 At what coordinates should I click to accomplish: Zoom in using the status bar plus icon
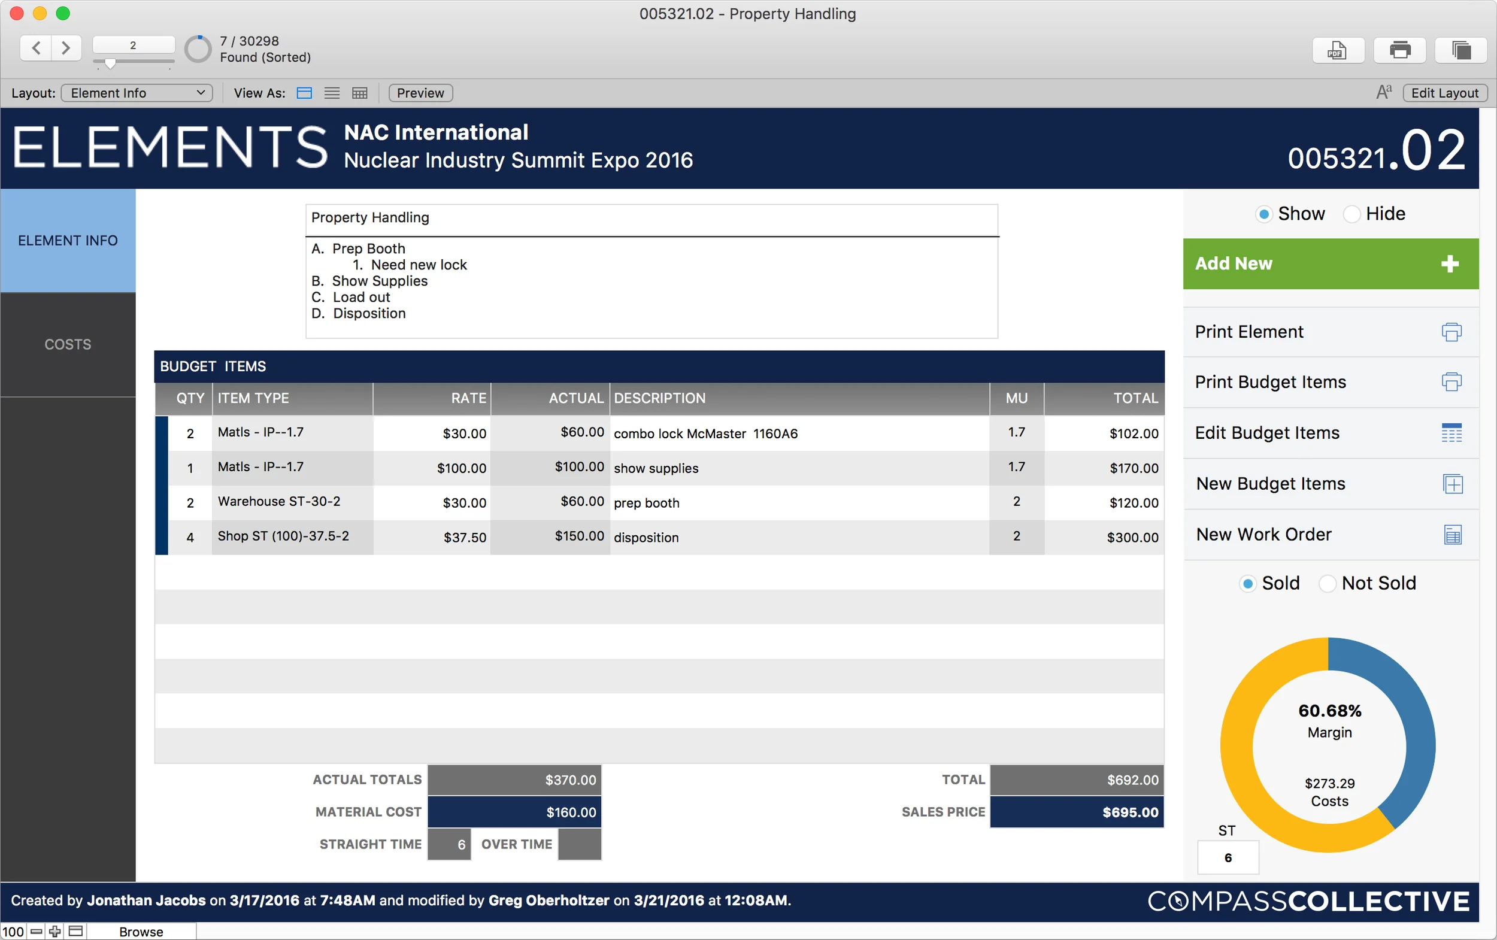[54, 930]
